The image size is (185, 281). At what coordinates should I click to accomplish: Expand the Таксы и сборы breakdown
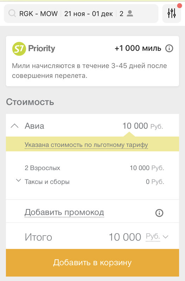(18, 180)
